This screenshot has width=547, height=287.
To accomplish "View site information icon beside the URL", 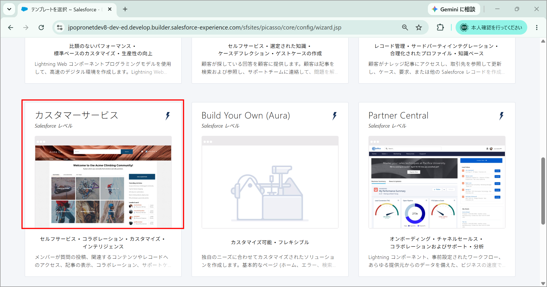I will (x=60, y=28).
